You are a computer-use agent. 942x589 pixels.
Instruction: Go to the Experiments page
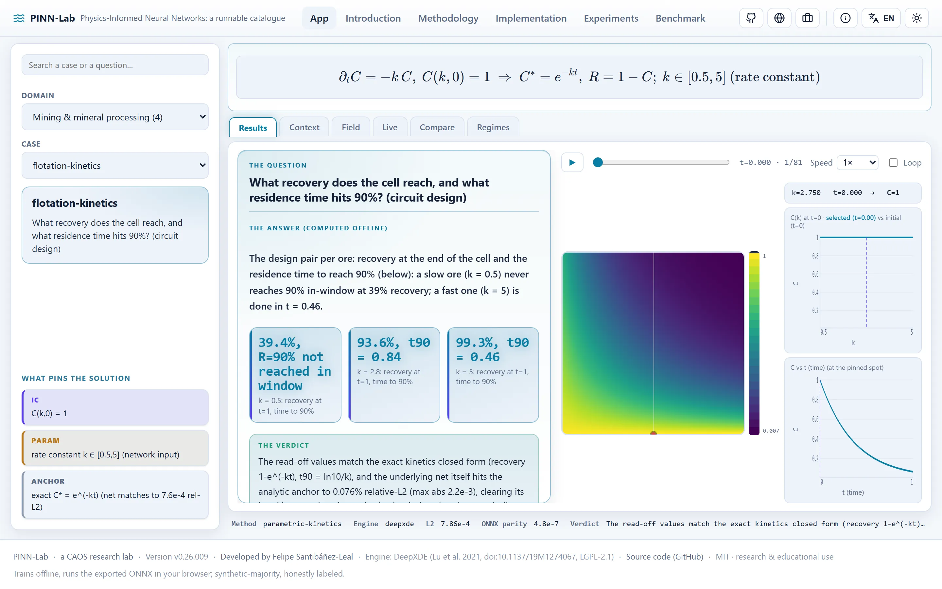click(611, 18)
